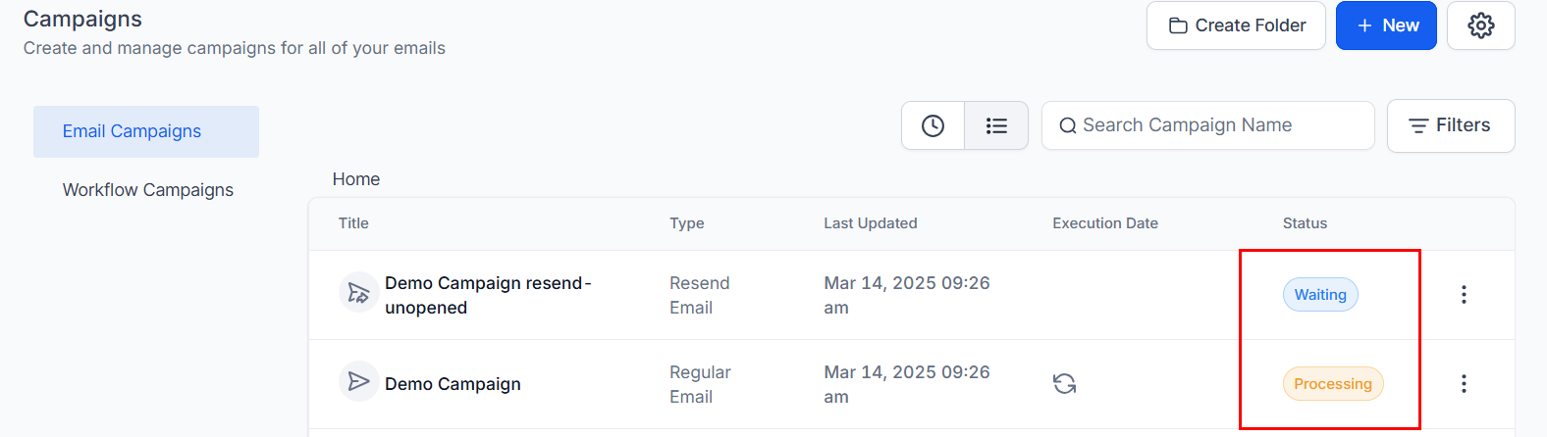Switch to the clock schedule view
Screen dimensions: 1547x437
(933, 125)
